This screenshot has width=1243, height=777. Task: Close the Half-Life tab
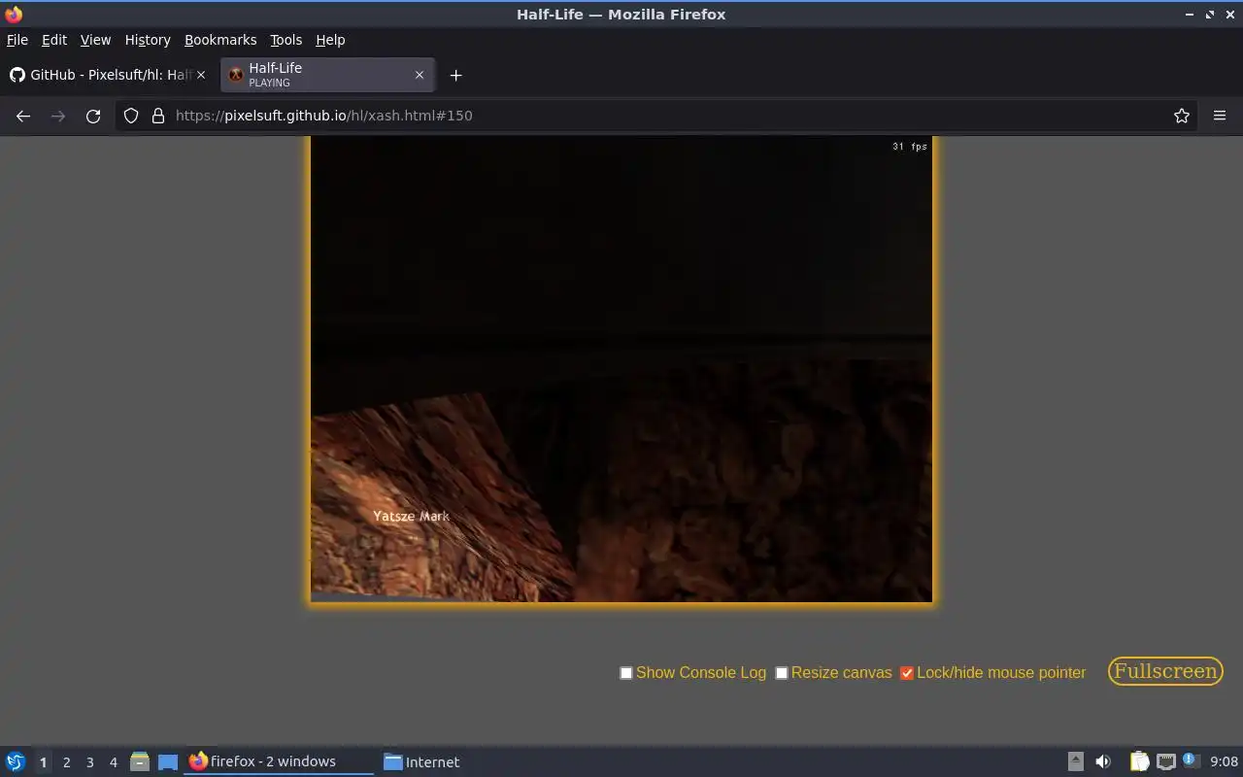(x=420, y=75)
